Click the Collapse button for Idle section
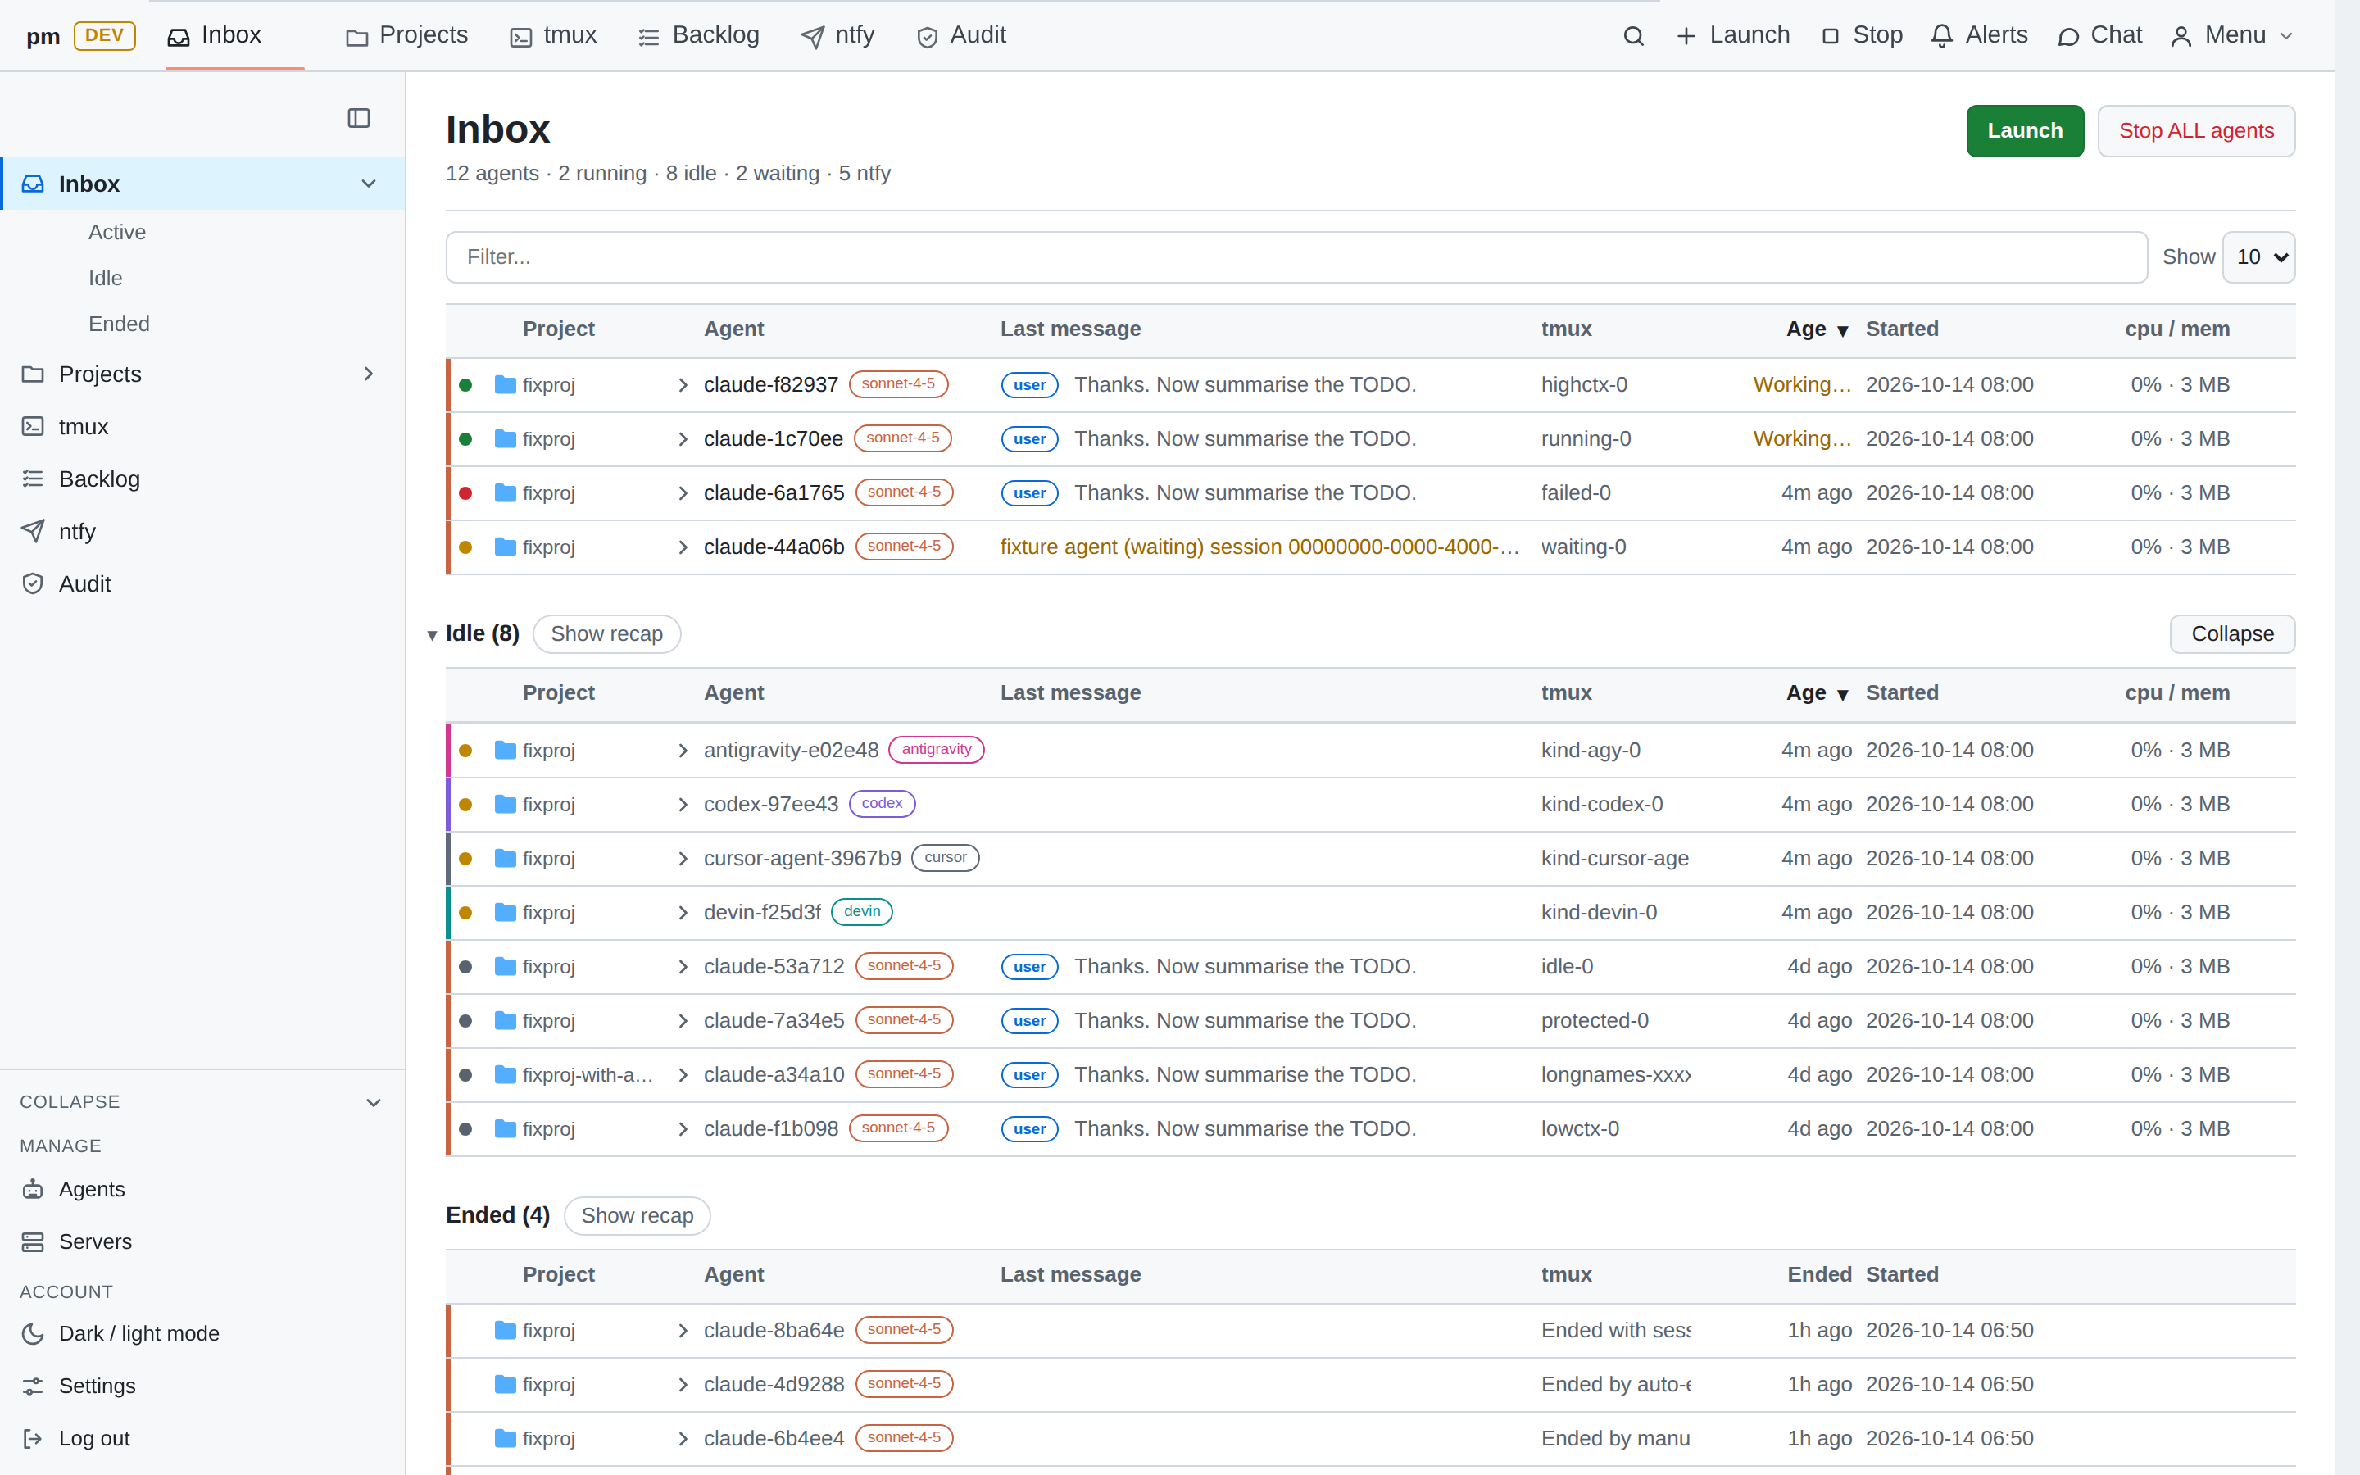The image size is (2360, 1475). tap(2232, 634)
